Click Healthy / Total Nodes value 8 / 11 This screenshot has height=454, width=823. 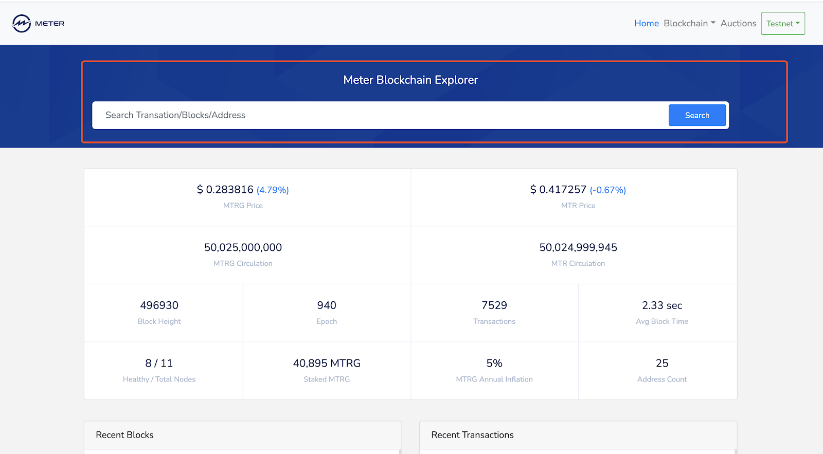[159, 363]
